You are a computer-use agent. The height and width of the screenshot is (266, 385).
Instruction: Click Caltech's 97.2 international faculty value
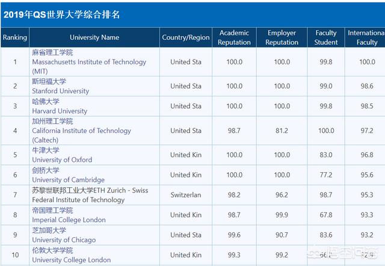coord(367,131)
